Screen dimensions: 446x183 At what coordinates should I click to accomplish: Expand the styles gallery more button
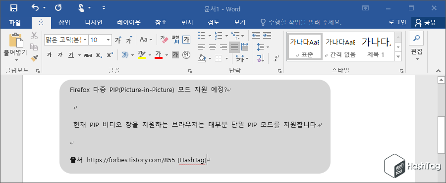click(x=398, y=56)
